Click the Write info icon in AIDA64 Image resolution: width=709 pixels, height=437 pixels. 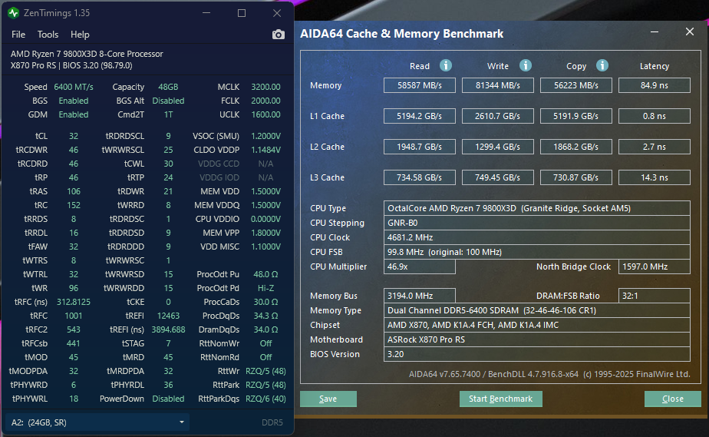click(525, 65)
